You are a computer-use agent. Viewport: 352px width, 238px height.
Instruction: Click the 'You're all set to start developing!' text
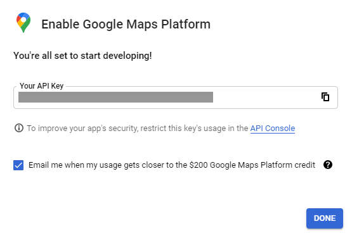(x=82, y=56)
